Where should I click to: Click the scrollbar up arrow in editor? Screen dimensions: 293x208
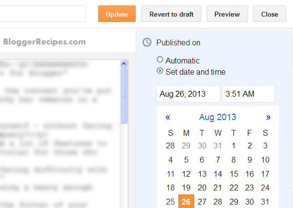tap(124, 64)
